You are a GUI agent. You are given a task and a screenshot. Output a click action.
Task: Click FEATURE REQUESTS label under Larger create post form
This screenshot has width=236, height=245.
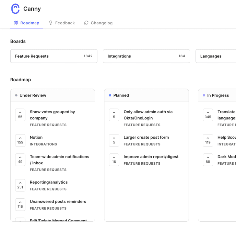(142, 144)
